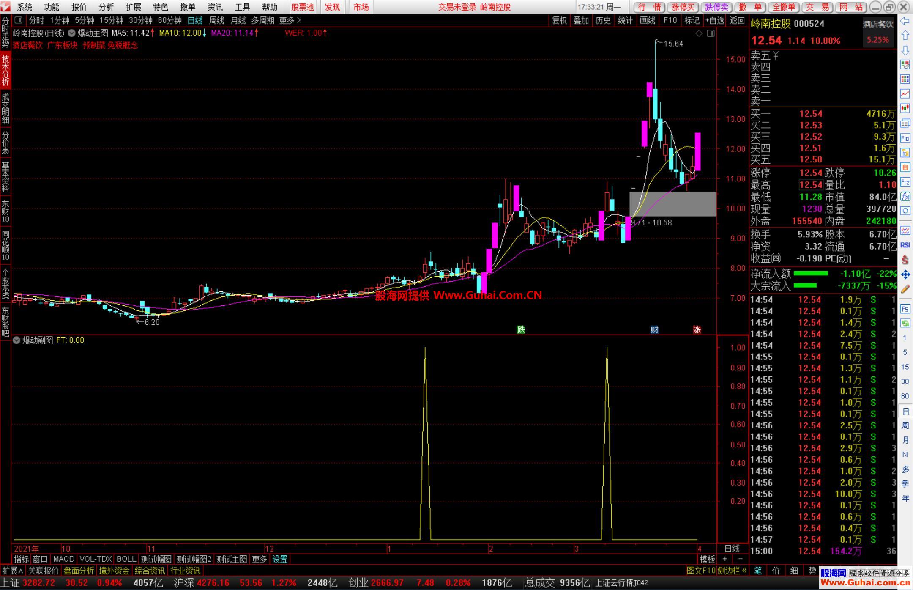Click the +自选 add to watchlist button
The image size is (913, 590).
pos(714,20)
